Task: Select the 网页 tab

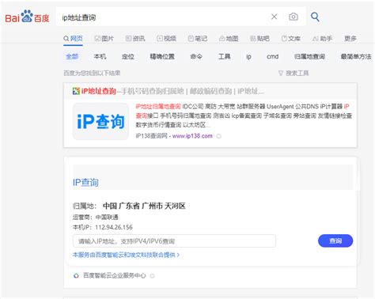Action: [x=74, y=39]
